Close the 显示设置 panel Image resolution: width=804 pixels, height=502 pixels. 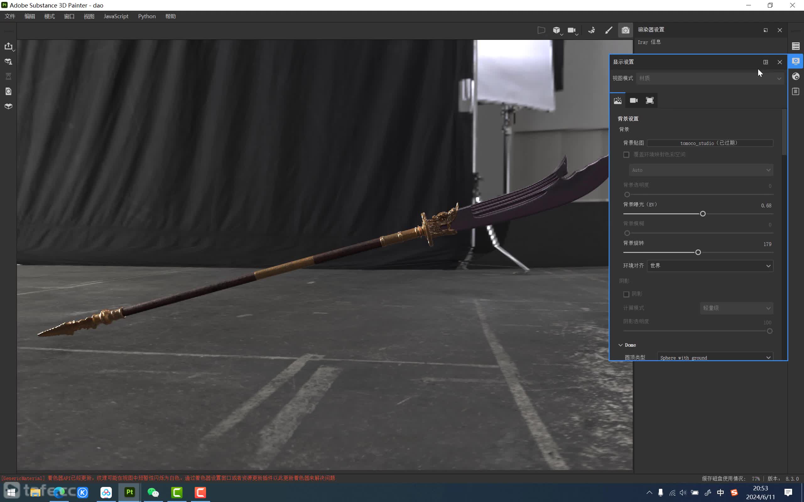(780, 62)
